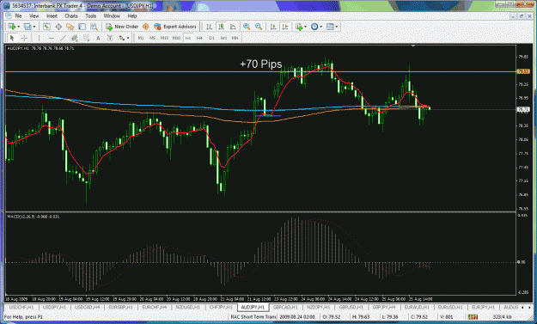Click the Zoom Out magnifier icon
The height and width of the screenshot is (324, 537).
pyautogui.click(x=259, y=27)
